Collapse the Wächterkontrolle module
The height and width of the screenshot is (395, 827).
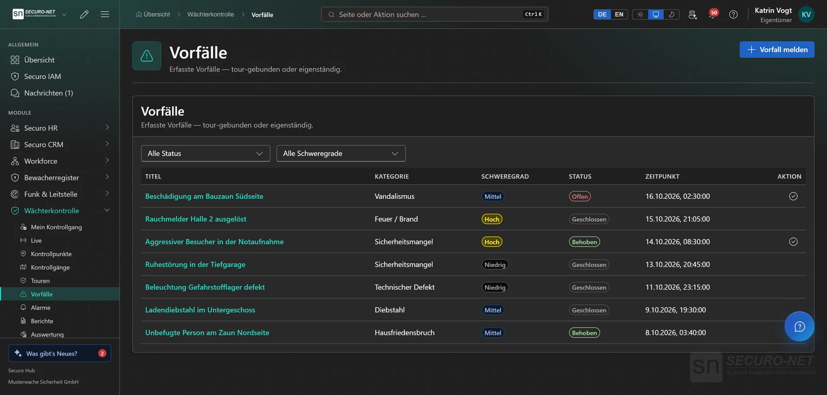[x=60, y=210]
